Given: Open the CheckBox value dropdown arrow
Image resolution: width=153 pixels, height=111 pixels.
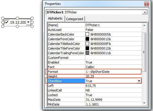Looking at the screenshot, I should (139, 81).
